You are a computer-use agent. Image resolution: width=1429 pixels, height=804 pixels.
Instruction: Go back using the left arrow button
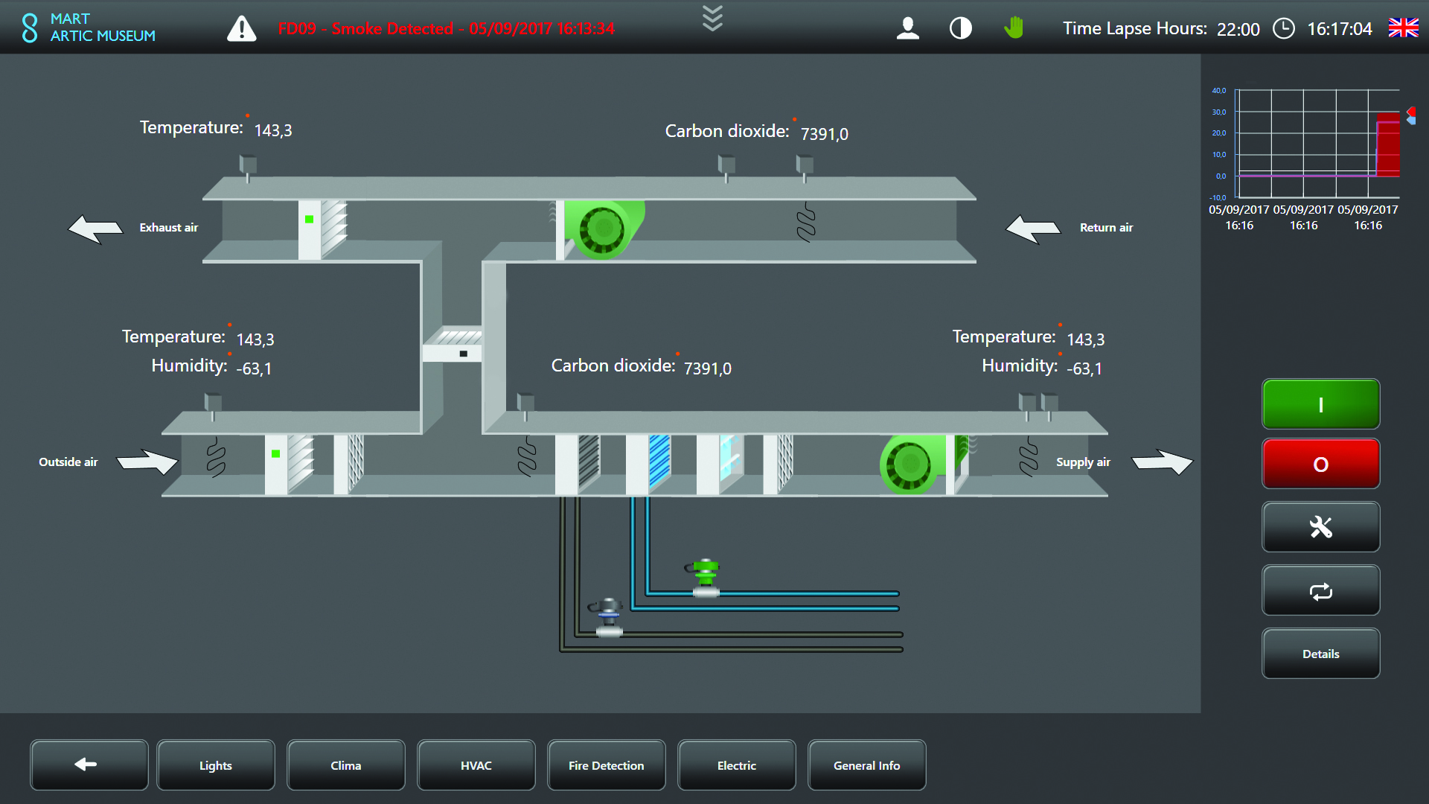(x=89, y=765)
